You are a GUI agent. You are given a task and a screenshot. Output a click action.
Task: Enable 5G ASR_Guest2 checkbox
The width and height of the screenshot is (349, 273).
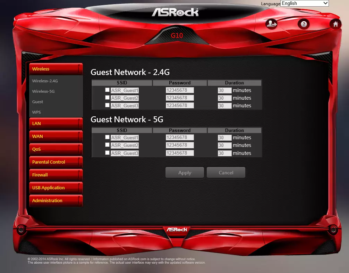click(107, 144)
